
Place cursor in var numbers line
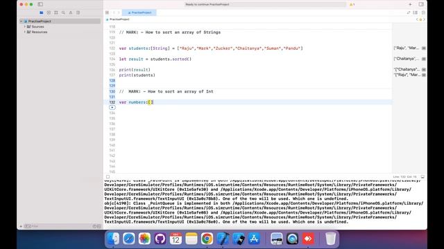click(x=136, y=102)
